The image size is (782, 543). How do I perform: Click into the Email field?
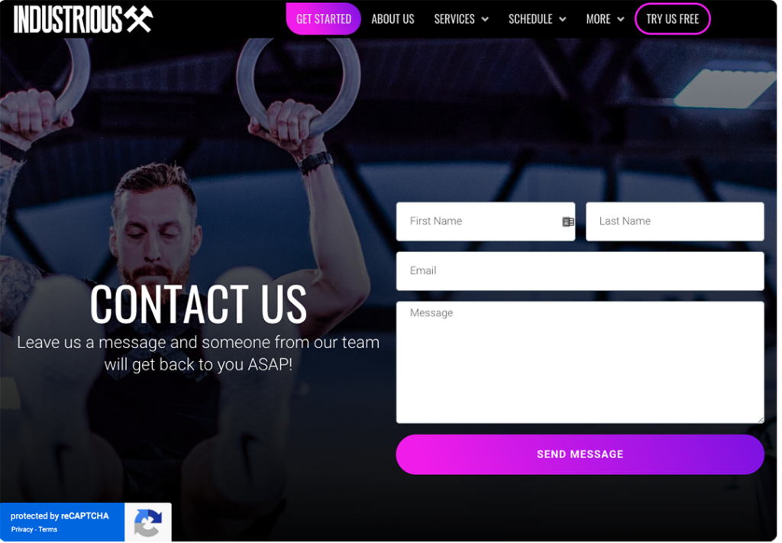point(580,271)
